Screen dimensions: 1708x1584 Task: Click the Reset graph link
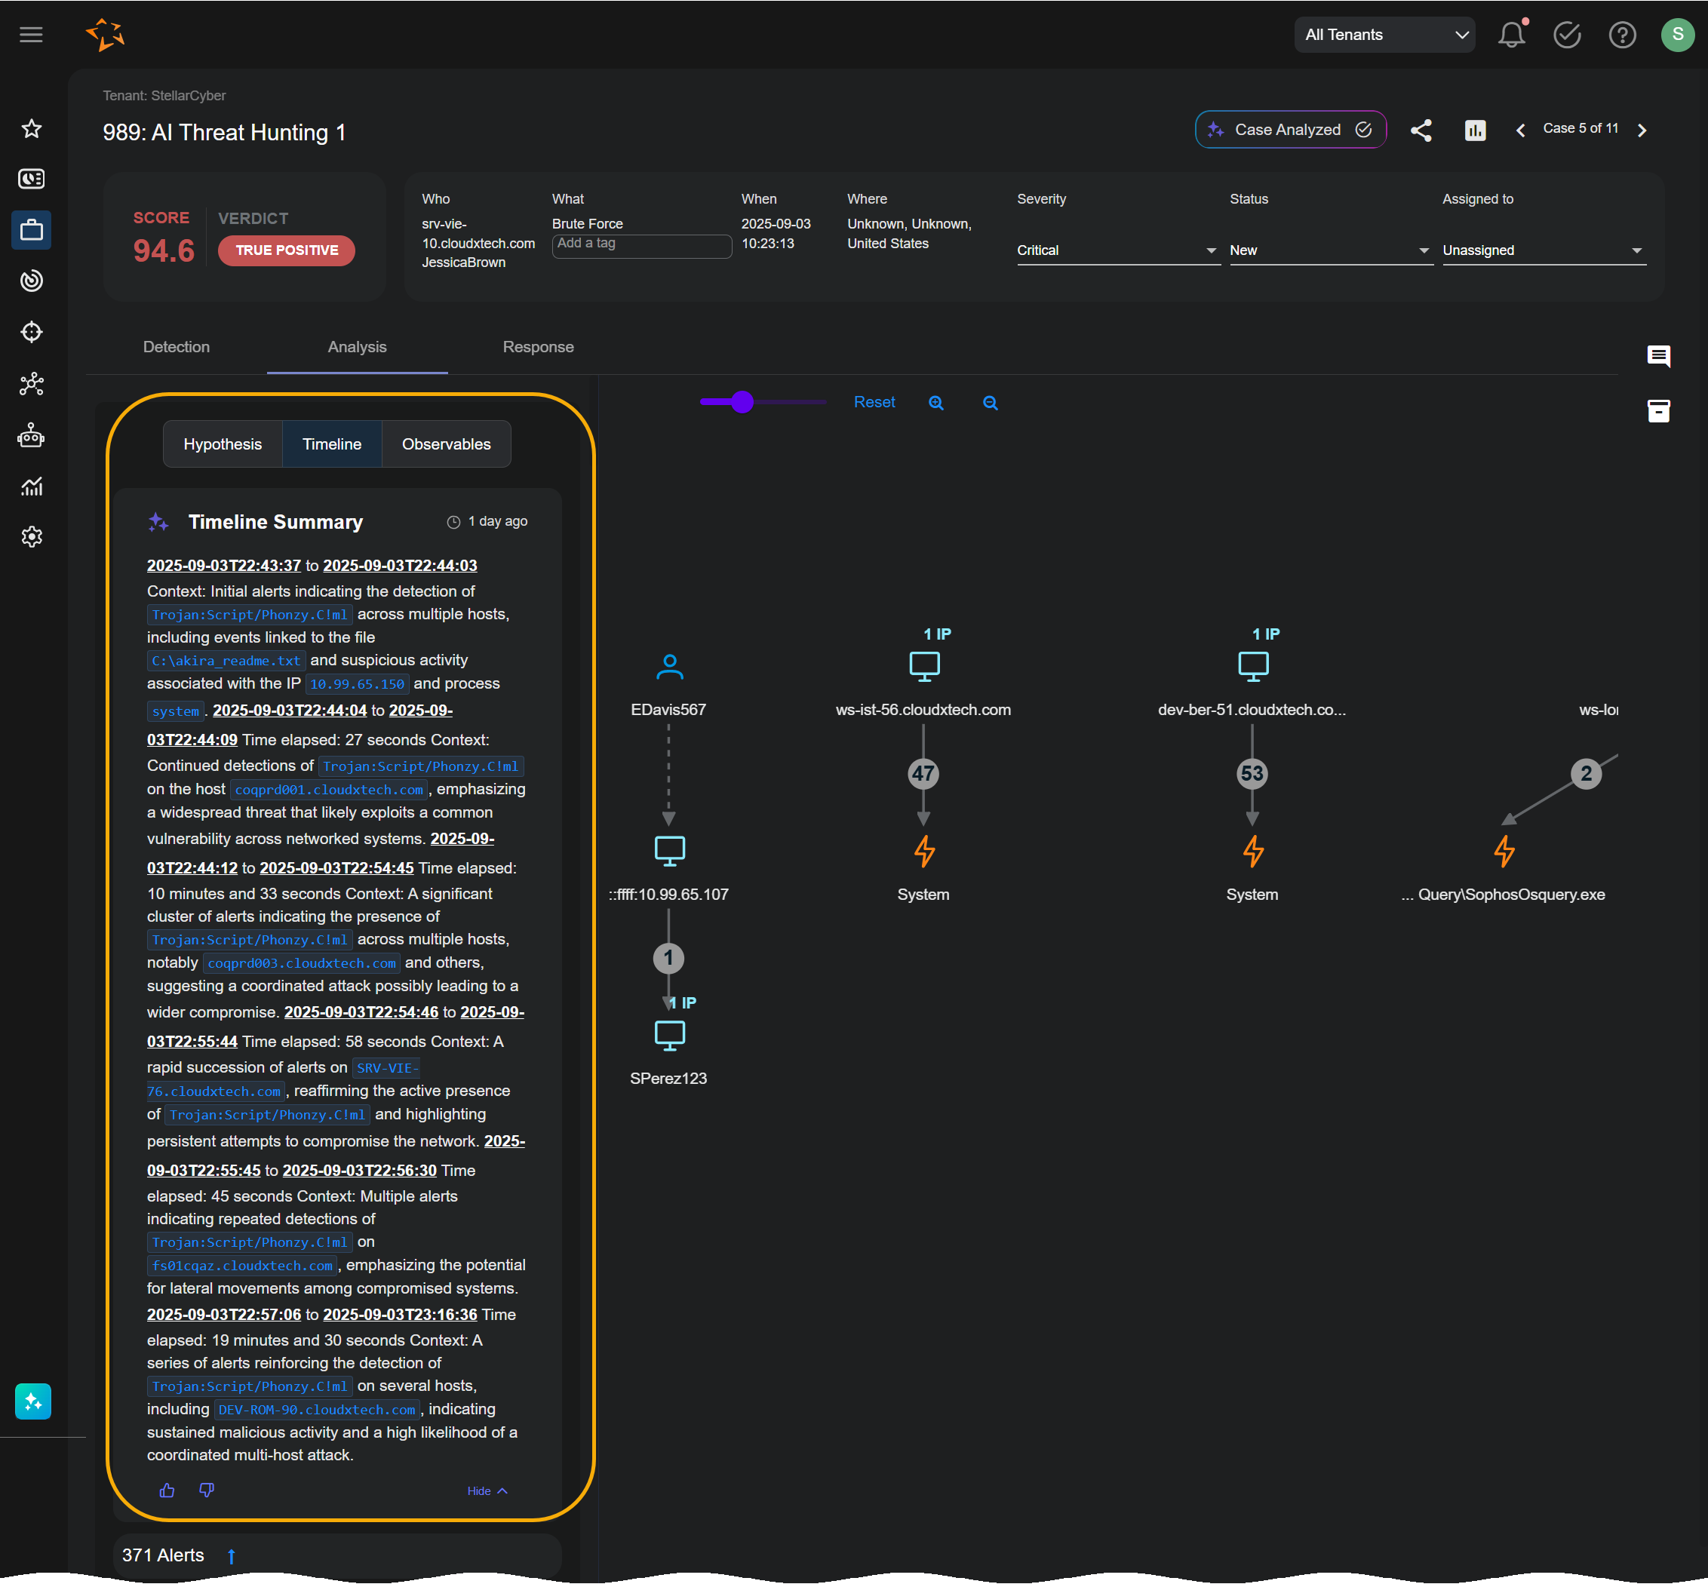[874, 402]
